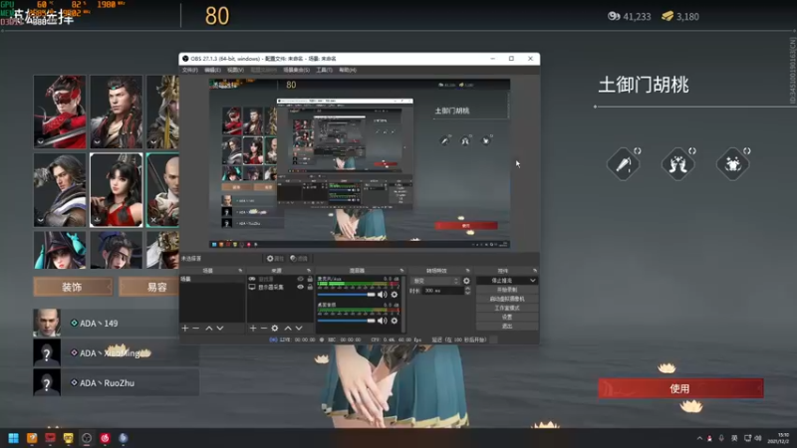Click the 开始录制 button in OBS
797x448 pixels.
507,290
